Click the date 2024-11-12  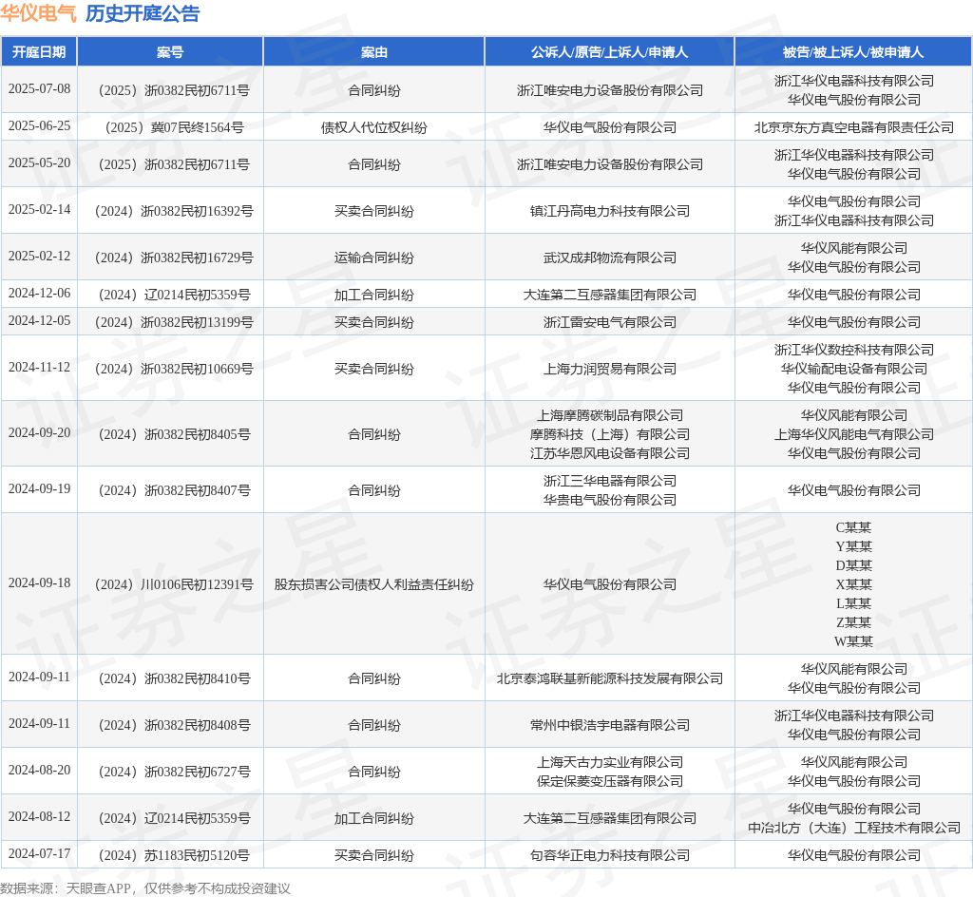[39, 367]
